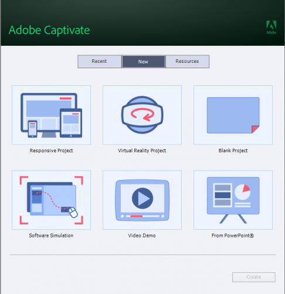Click the Adobe Captivate title text
This screenshot has width=285, height=294.
(x=49, y=30)
